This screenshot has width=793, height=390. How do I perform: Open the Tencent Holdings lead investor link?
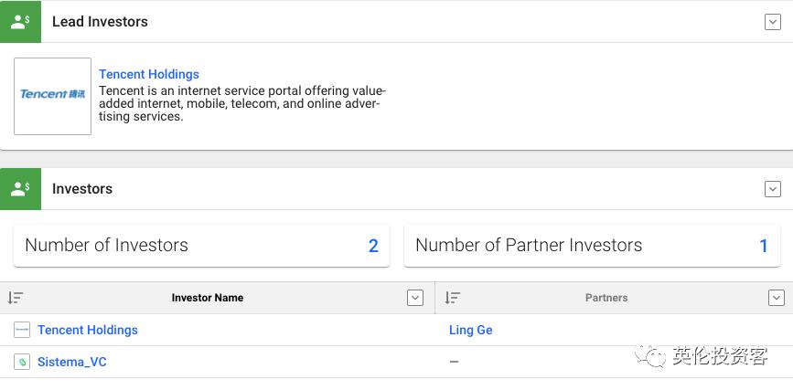[x=149, y=74]
